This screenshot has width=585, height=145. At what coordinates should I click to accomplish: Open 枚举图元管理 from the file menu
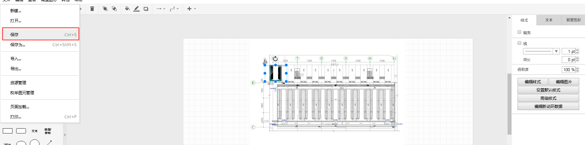click(x=40, y=93)
